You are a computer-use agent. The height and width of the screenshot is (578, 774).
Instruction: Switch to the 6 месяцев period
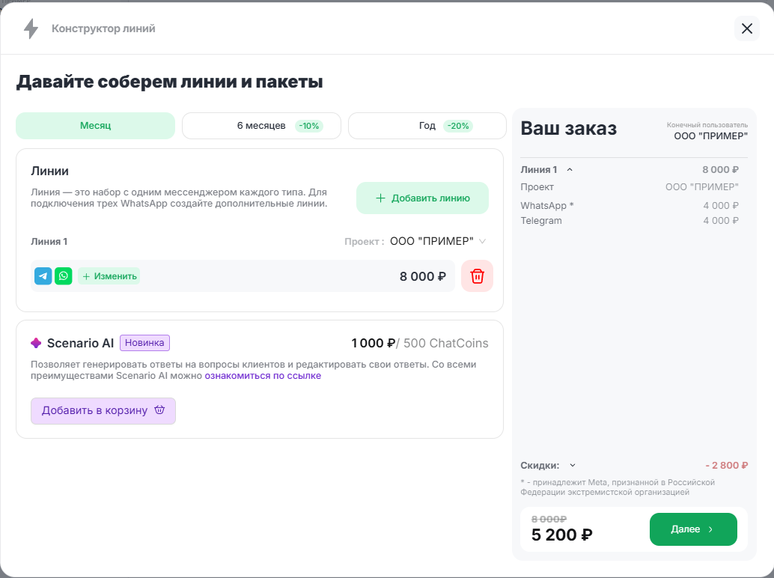[261, 126]
